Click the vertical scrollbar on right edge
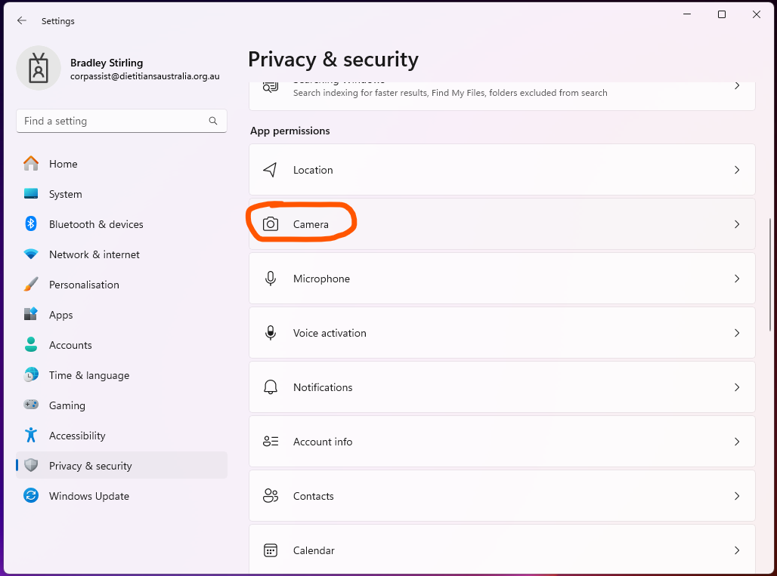 click(x=770, y=276)
